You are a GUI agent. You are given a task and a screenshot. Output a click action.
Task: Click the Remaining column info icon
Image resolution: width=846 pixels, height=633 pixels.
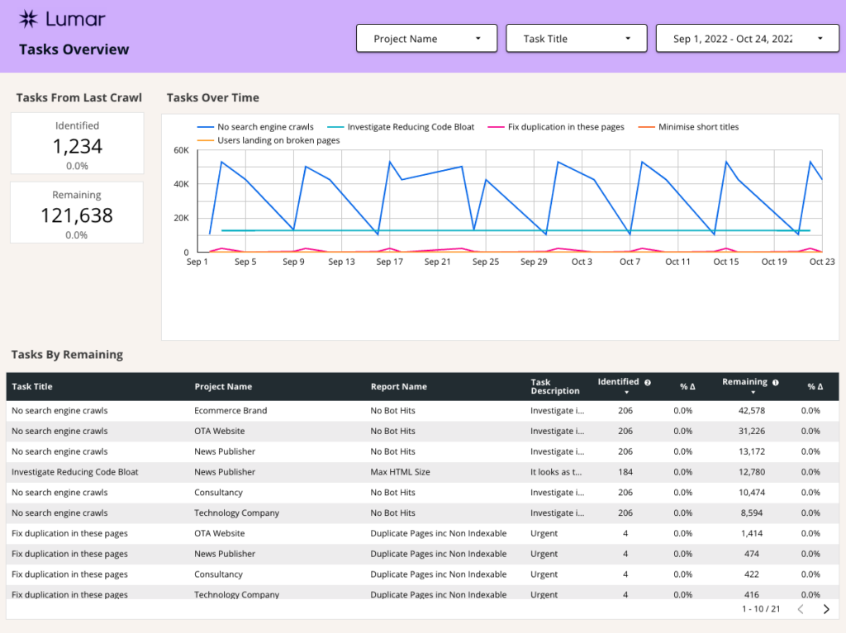click(x=775, y=382)
